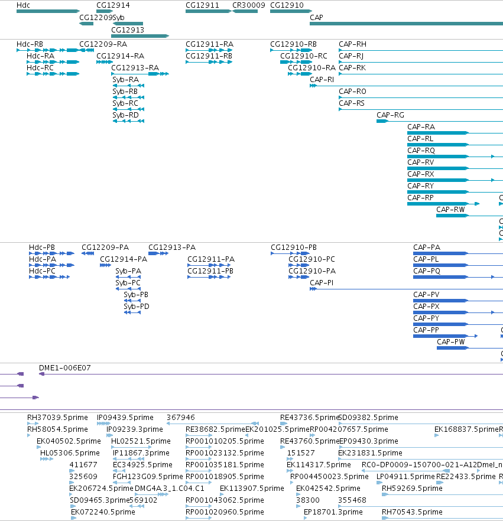Click the CG12913 gene label
Viewport: 503px width, 521px height.
point(128,30)
